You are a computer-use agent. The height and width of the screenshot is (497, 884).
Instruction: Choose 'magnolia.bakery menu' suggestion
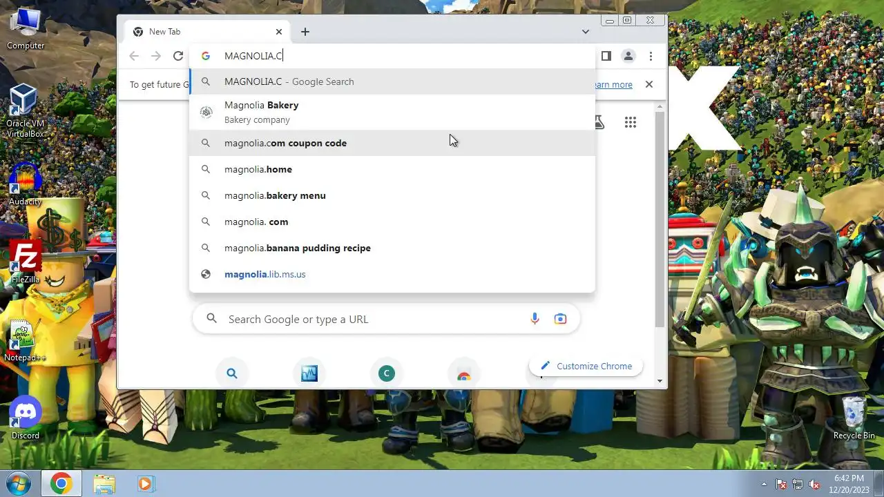click(x=392, y=195)
